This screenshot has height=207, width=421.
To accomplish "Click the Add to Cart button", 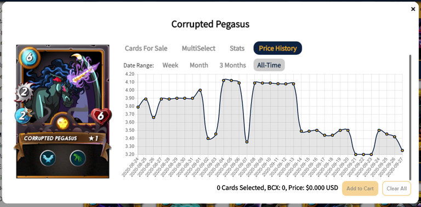I will pos(360,188).
